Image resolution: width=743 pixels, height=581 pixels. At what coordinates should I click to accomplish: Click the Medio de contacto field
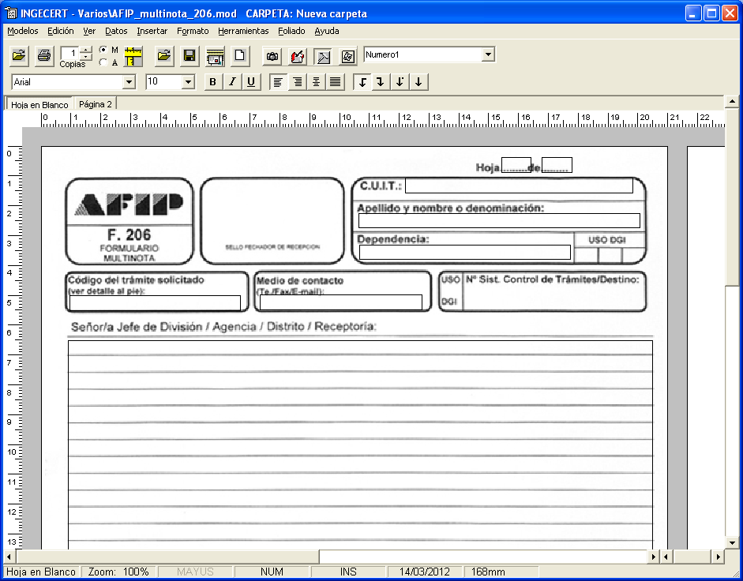340,302
